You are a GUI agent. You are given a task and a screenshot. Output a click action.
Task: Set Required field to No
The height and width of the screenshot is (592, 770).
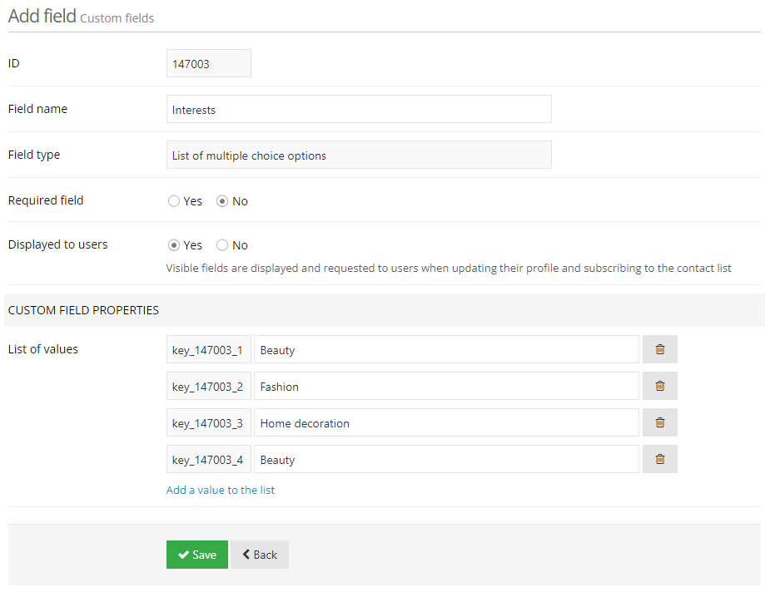(x=222, y=201)
